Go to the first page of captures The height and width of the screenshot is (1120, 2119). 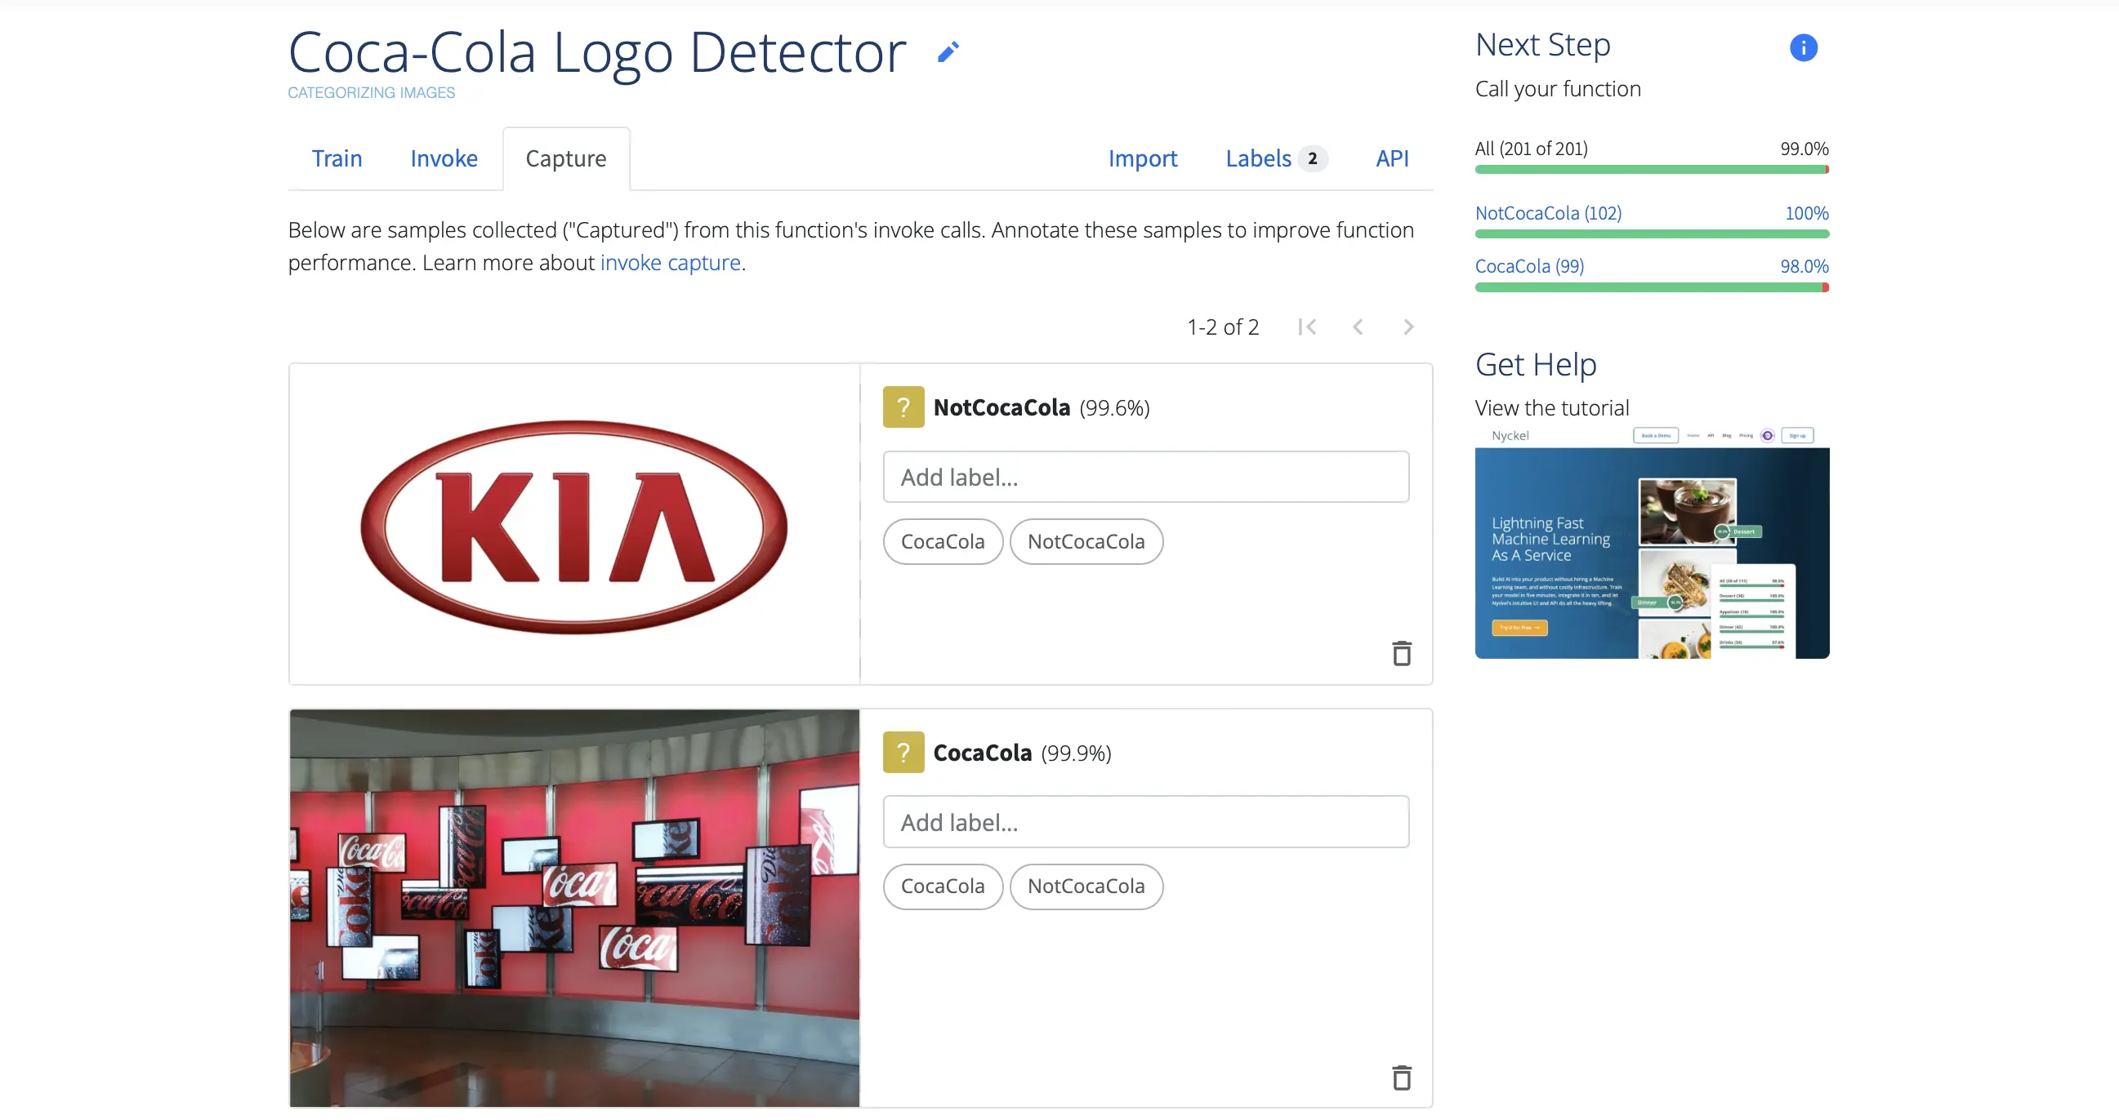click(1307, 327)
